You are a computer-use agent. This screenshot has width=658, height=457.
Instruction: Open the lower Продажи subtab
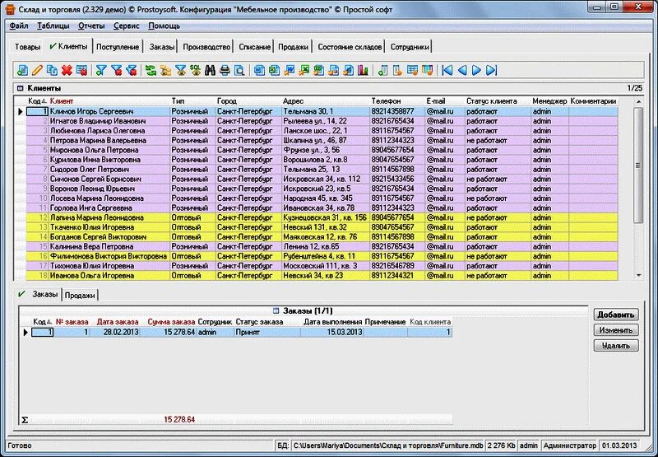[x=80, y=296]
